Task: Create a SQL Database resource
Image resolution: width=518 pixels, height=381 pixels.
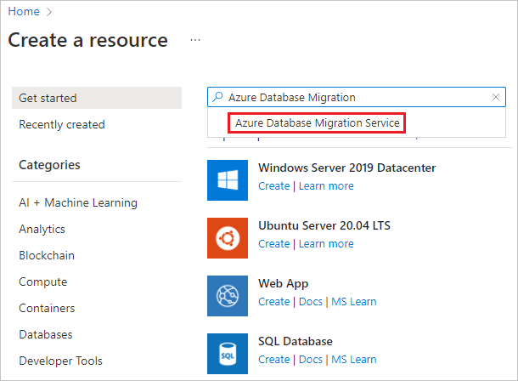Action: tap(273, 360)
